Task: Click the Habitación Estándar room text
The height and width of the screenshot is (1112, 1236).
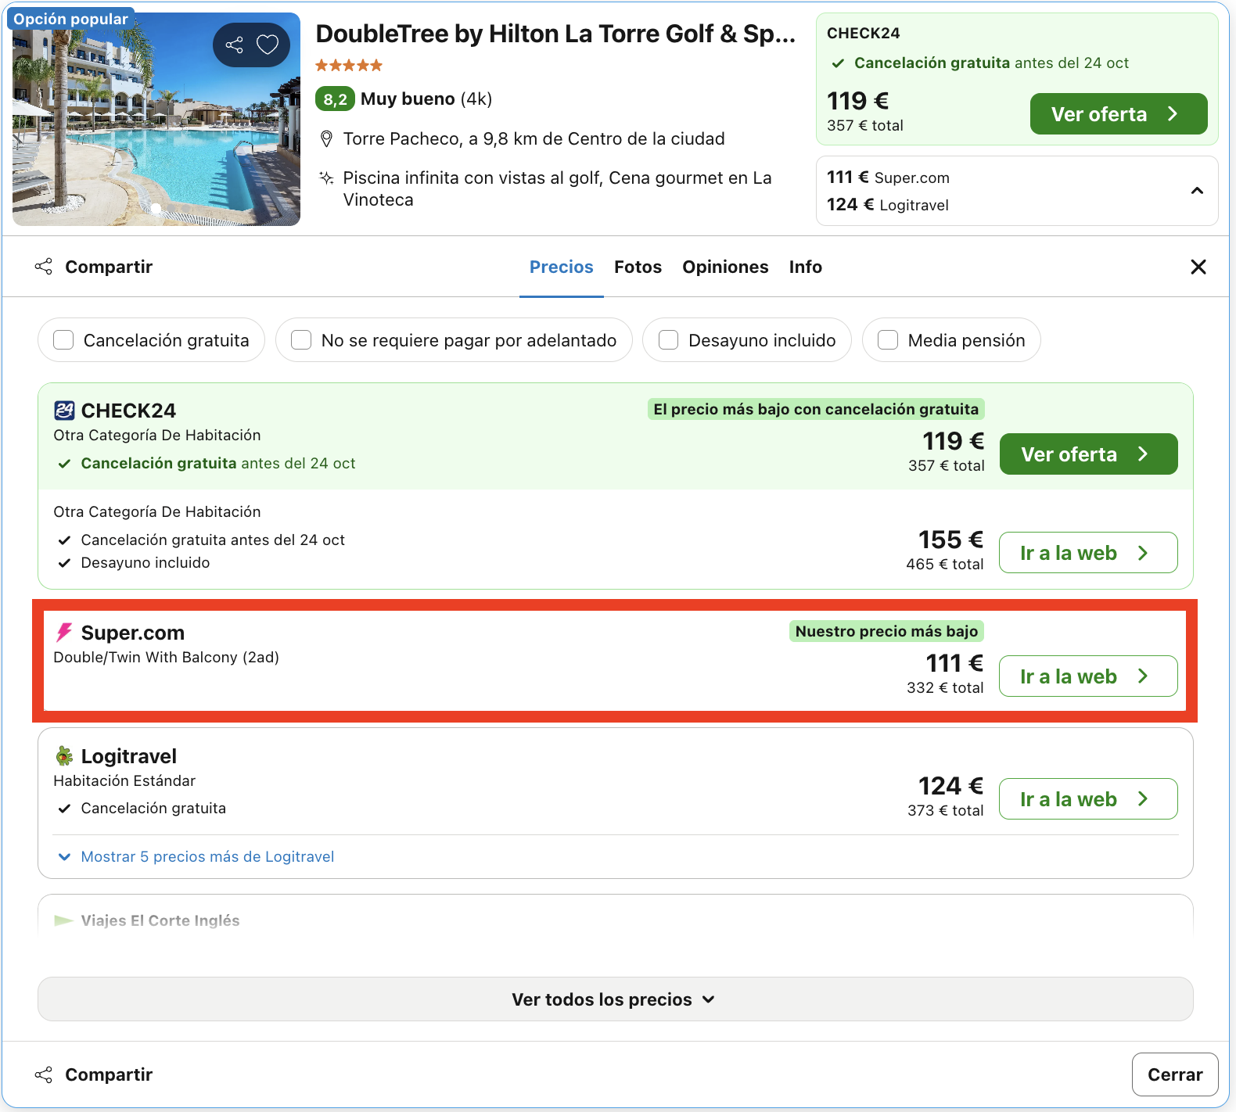Action: click(x=124, y=780)
